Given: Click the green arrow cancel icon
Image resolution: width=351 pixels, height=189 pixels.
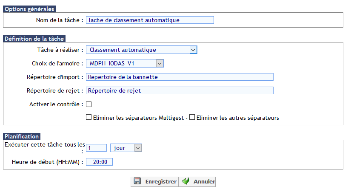Looking at the screenshot, I should tap(185, 181).
